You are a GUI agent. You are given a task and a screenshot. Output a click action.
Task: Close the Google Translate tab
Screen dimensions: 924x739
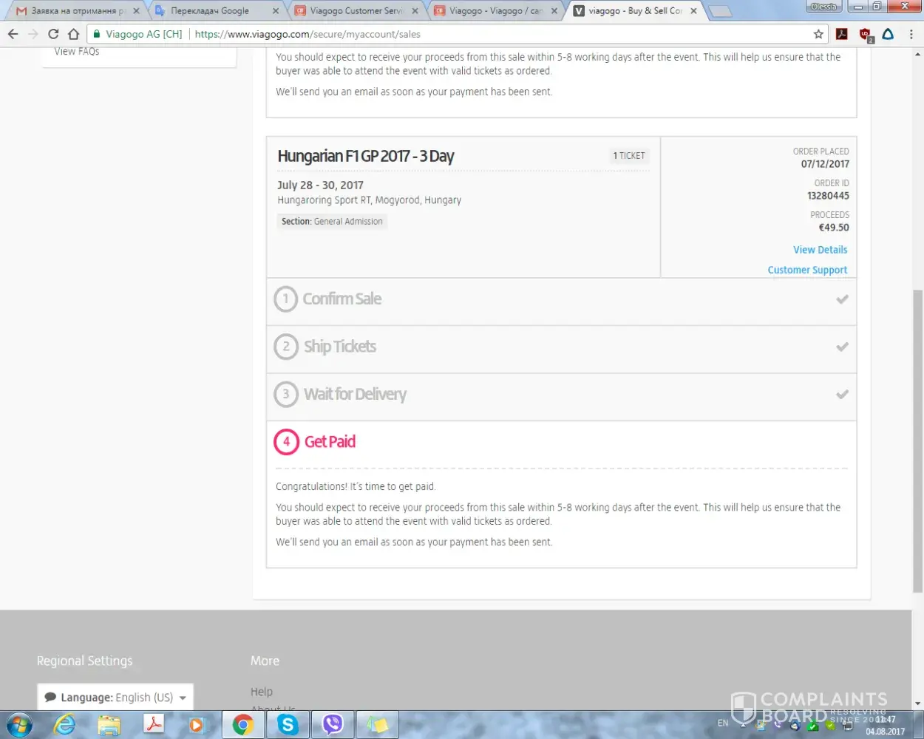[x=276, y=11]
